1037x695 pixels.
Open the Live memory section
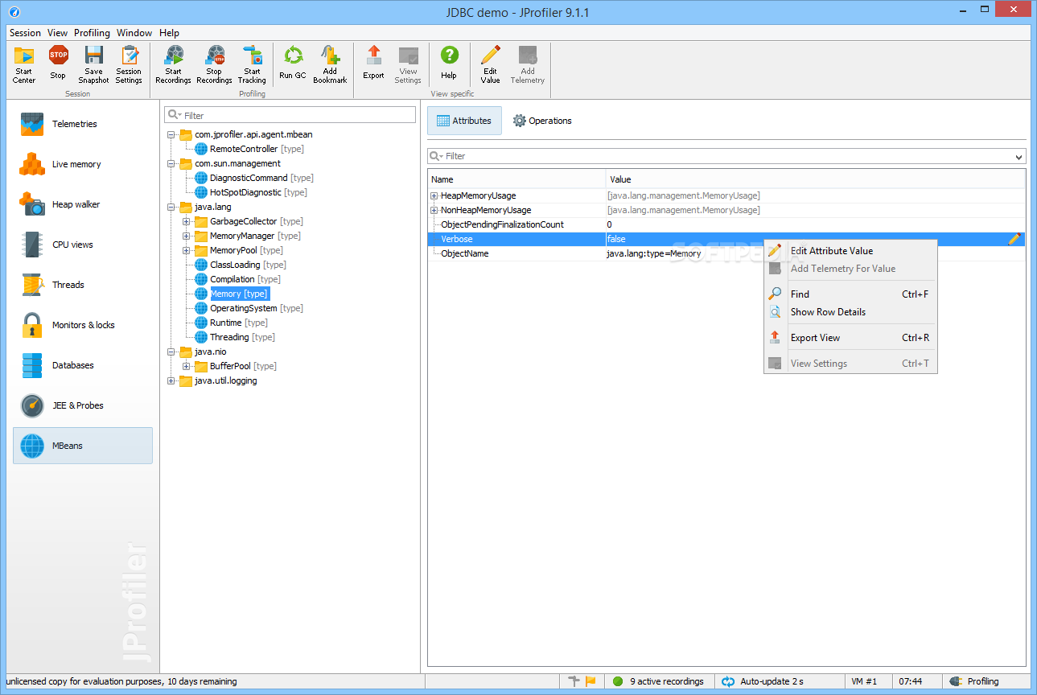pos(83,164)
